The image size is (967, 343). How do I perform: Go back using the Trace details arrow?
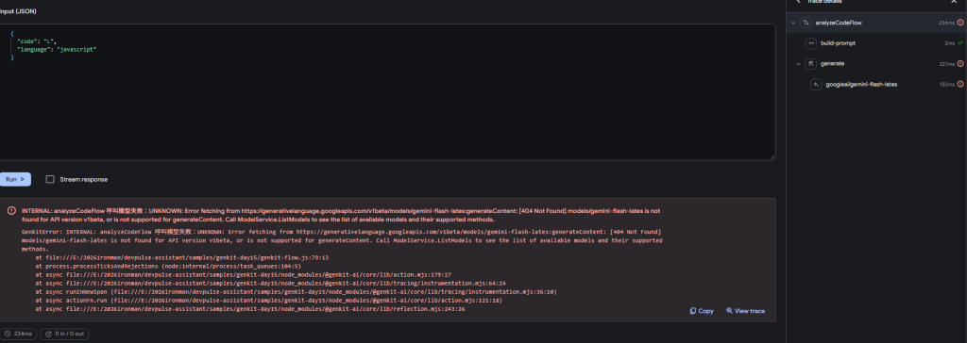pyautogui.click(x=799, y=2)
